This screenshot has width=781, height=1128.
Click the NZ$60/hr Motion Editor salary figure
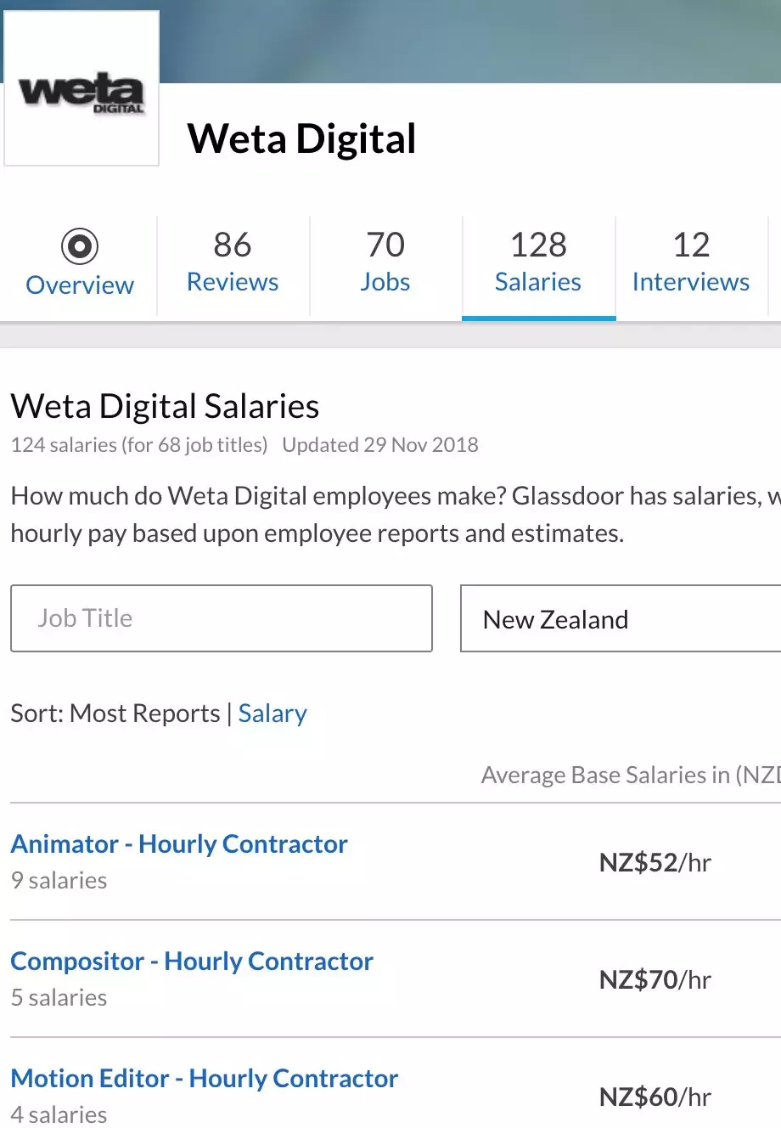pyautogui.click(x=655, y=1097)
